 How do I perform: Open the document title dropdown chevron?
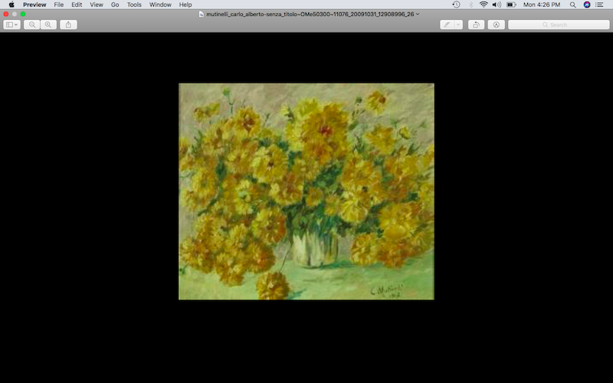[418, 14]
